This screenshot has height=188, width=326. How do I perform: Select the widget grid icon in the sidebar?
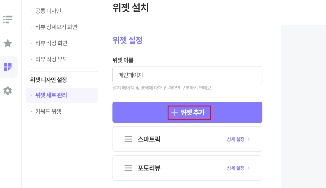[8, 67]
